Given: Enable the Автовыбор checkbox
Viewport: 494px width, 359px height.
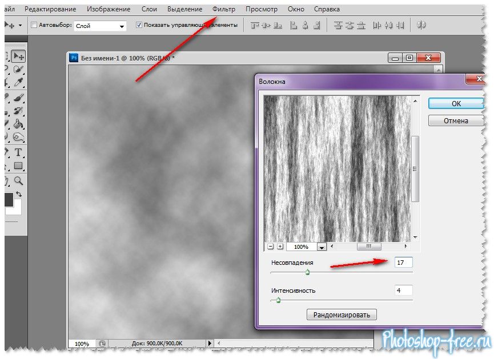Looking at the screenshot, I should (33, 26).
